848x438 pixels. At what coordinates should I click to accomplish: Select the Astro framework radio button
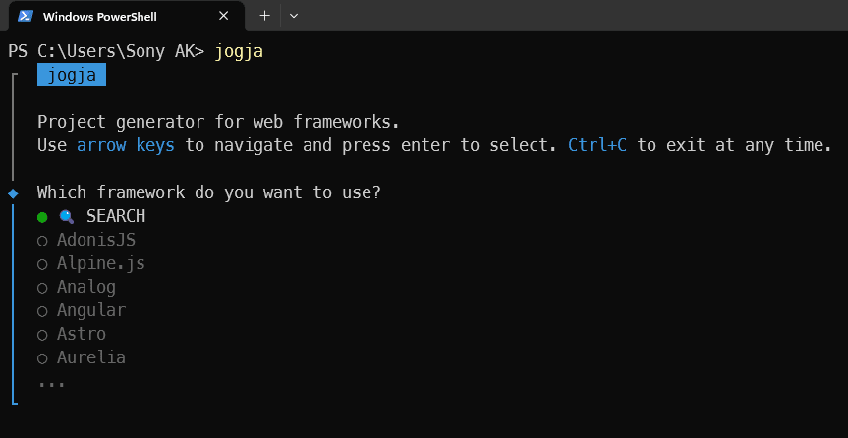point(42,335)
